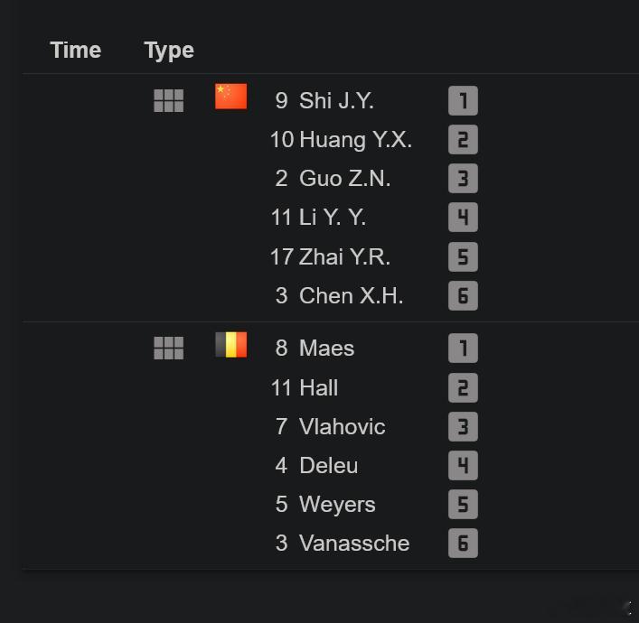Select position 1 badge beside Maes
Image resolution: width=639 pixels, height=623 pixels.
click(463, 349)
